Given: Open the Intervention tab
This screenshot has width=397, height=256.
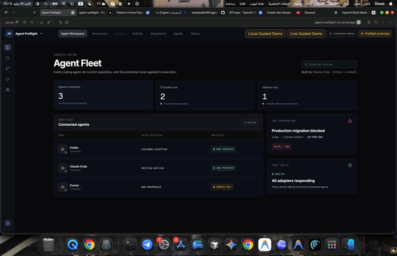Looking at the screenshot, I should point(100,33).
